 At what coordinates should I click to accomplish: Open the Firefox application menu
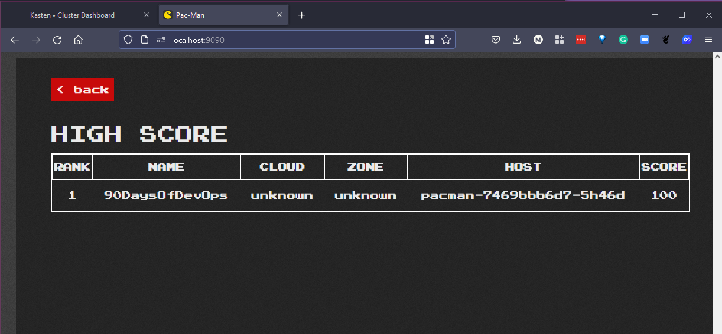coord(708,40)
